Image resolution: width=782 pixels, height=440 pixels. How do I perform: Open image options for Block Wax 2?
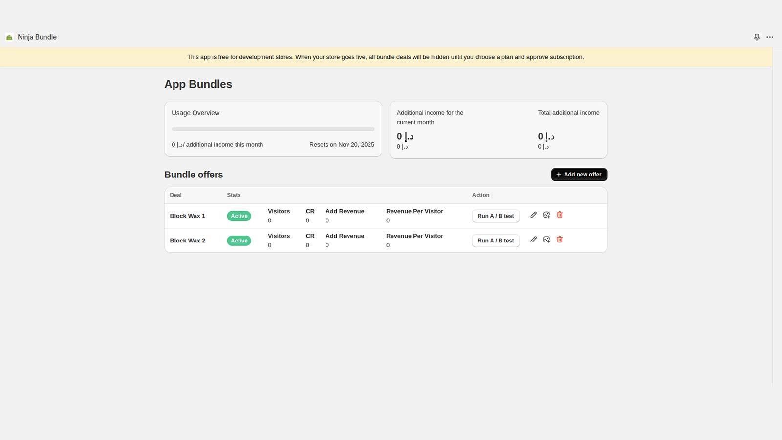point(546,240)
